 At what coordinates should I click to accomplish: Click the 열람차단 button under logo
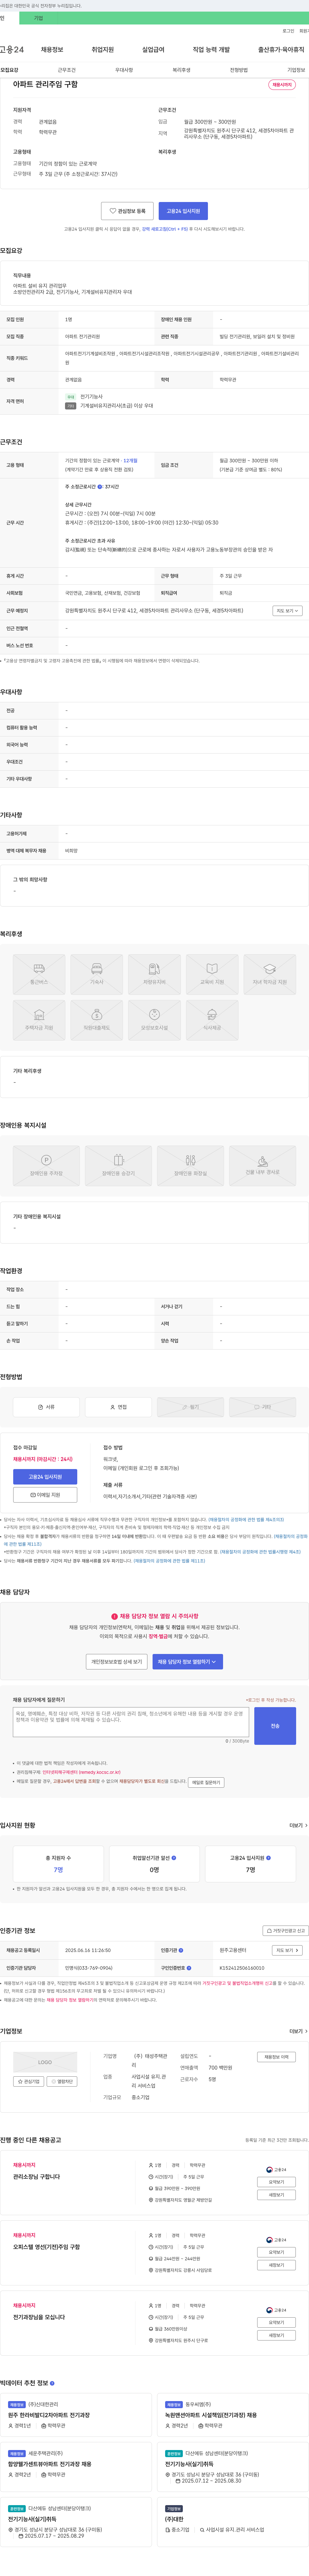(62, 2081)
